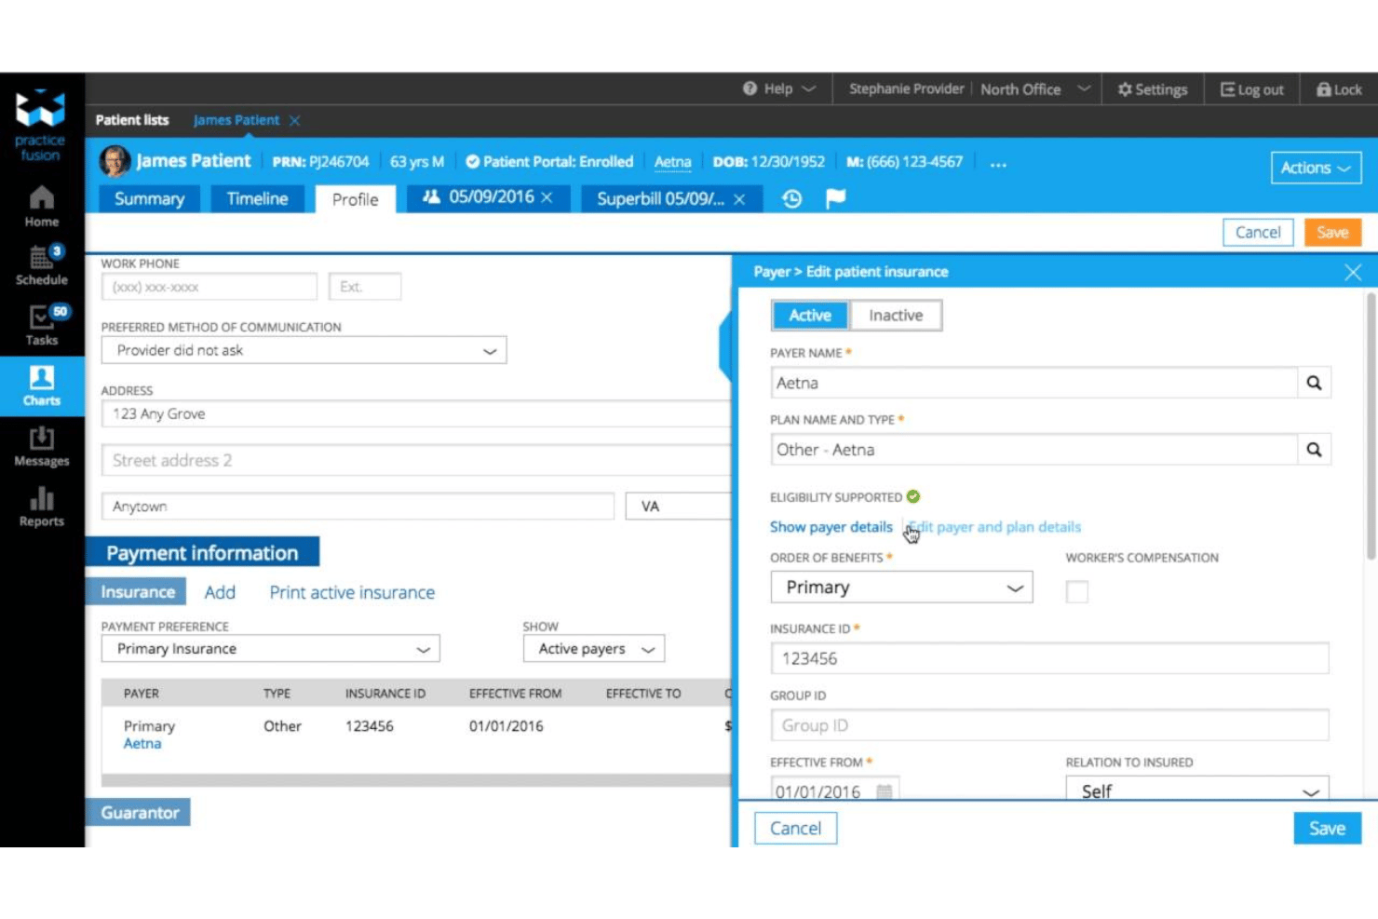The height and width of the screenshot is (919, 1378).
Task: Click the Group ID field
Action: [1049, 725]
